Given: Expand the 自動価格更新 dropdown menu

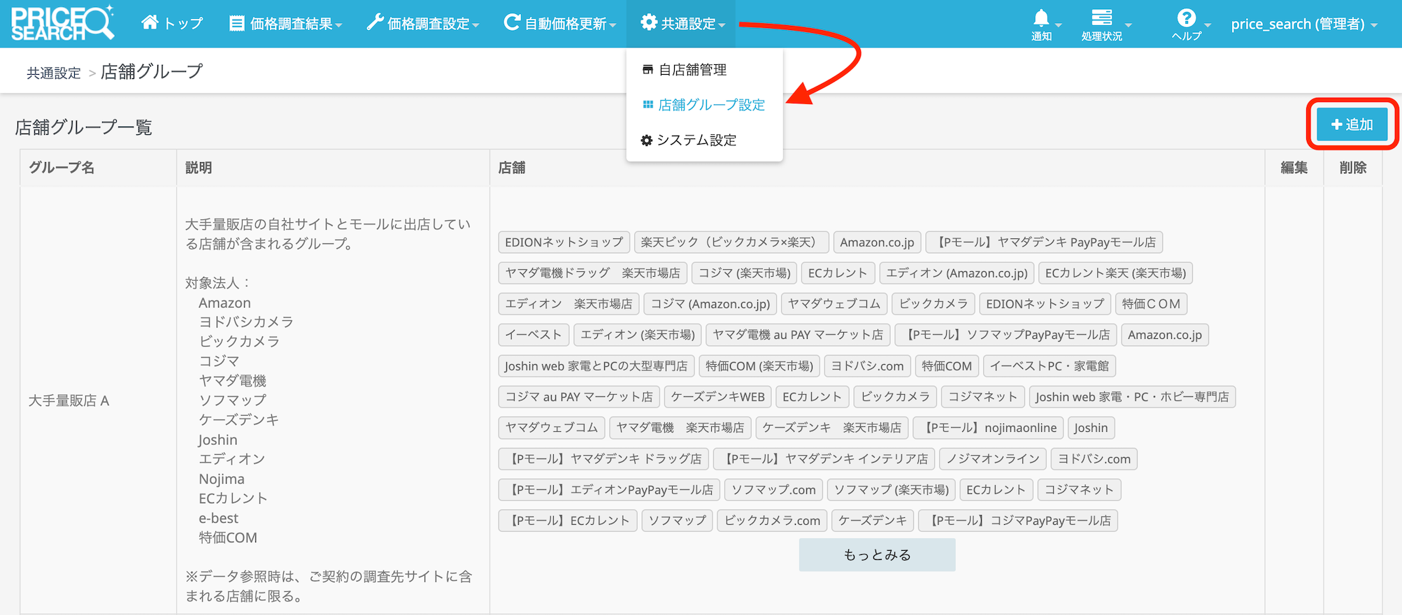Looking at the screenshot, I should [559, 24].
